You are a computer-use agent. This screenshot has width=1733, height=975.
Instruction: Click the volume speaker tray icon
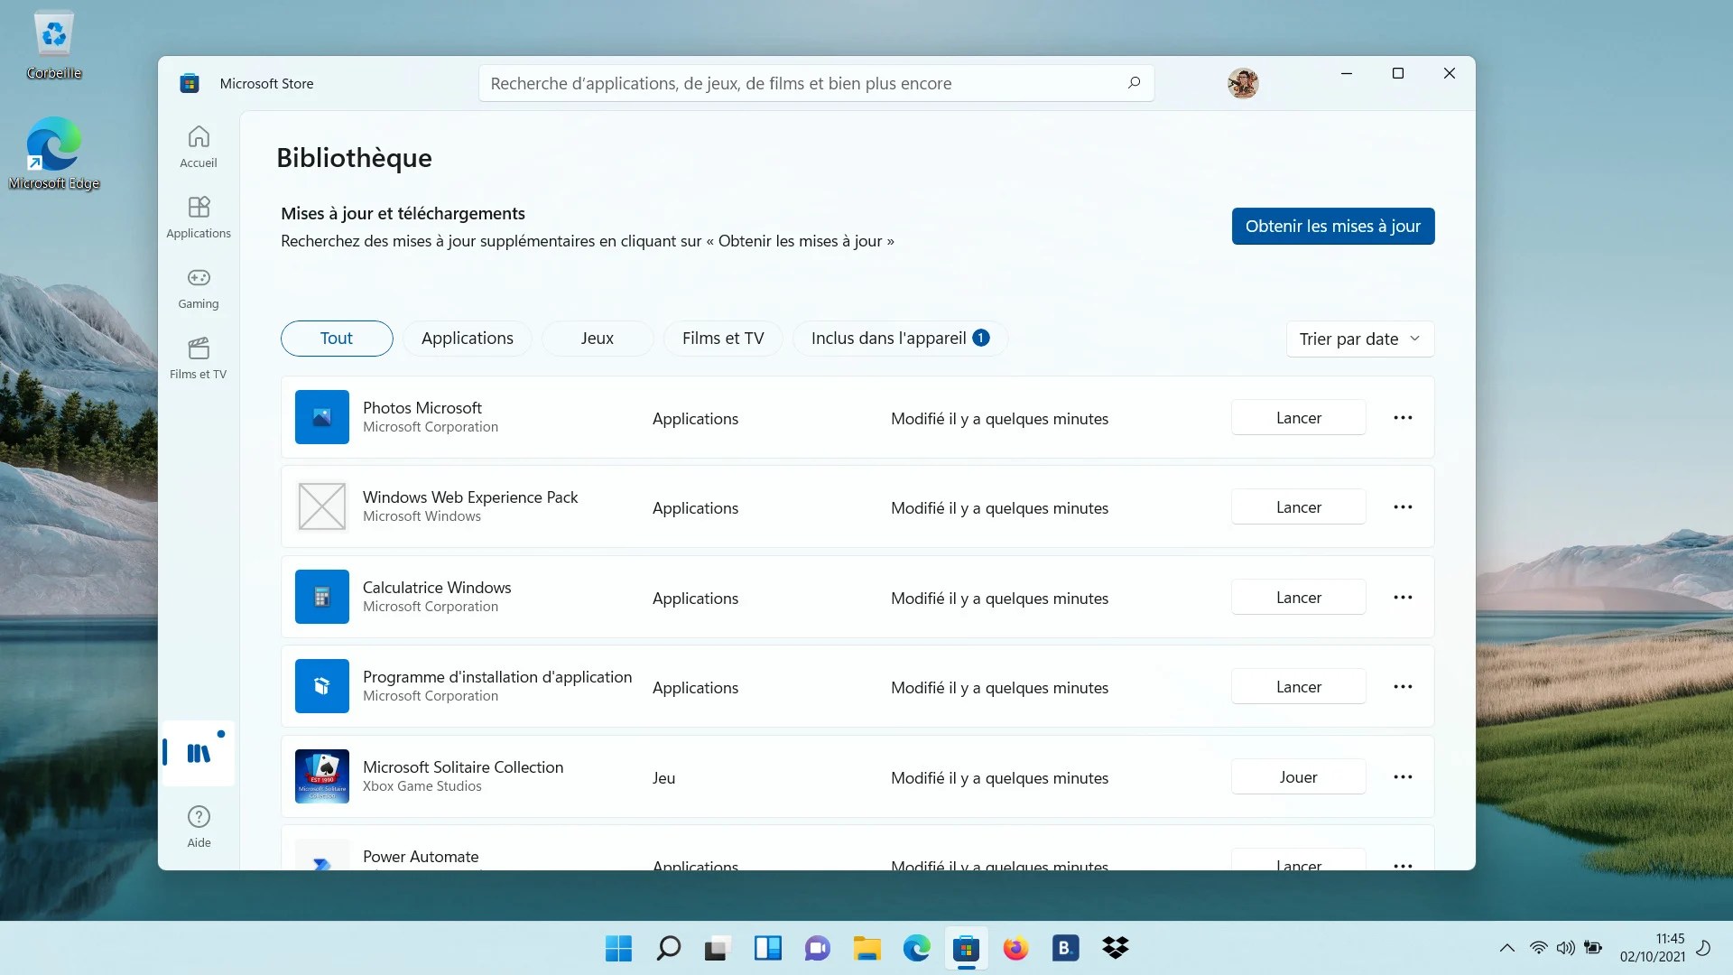point(1565,948)
